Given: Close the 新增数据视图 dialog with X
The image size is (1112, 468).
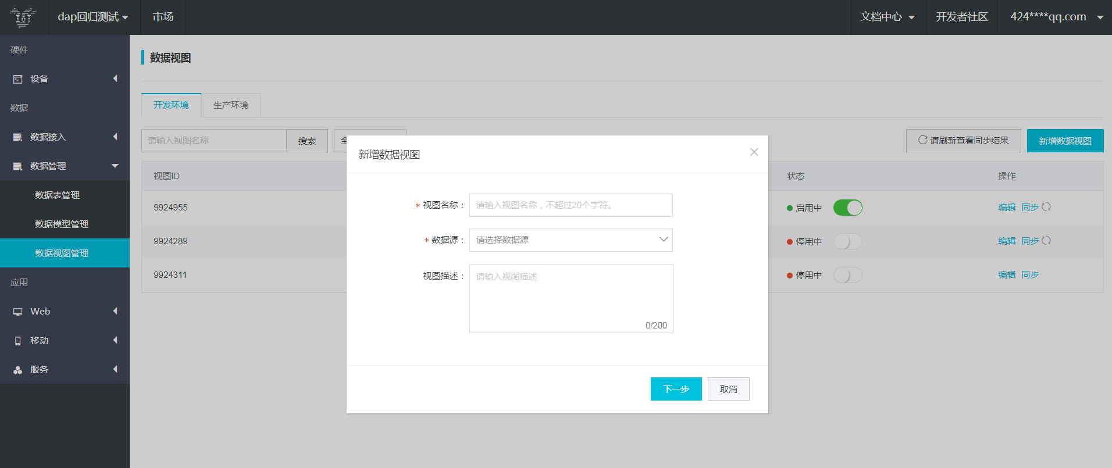Looking at the screenshot, I should [754, 152].
